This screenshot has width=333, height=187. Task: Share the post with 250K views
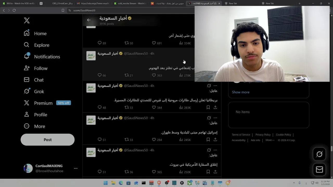click(215, 172)
